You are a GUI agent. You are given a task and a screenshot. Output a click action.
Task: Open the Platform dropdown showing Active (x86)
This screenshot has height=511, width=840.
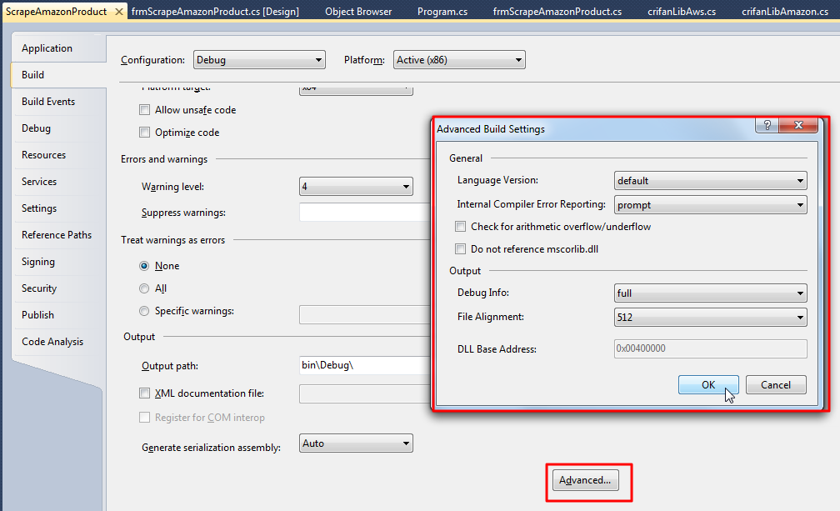pos(459,60)
